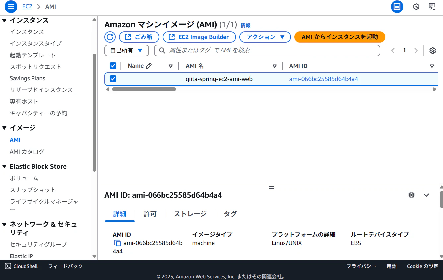Open 起動テンプレート in the sidebar
Image resolution: width=443 pixels, height=280 pixels.
[32, 55]
